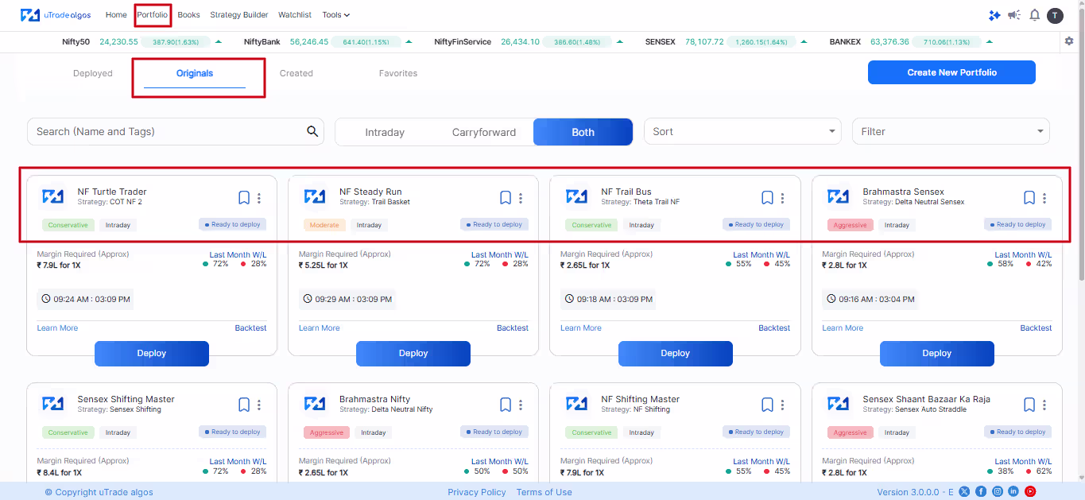Select the Carryforward filter option
1085x500 pixels.
(x=484, y=132)
